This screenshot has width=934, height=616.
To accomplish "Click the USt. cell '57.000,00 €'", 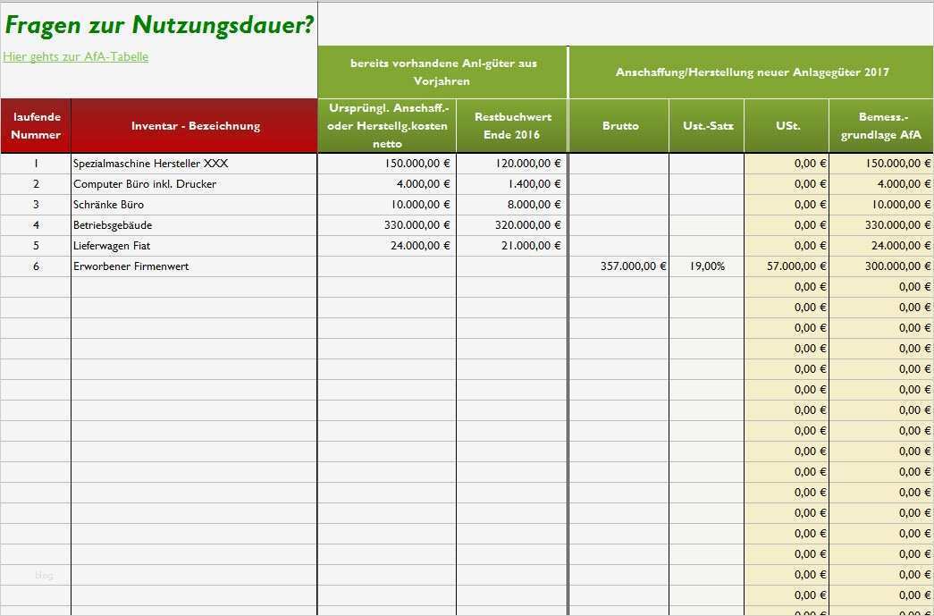I will click(x=787, y=266).
